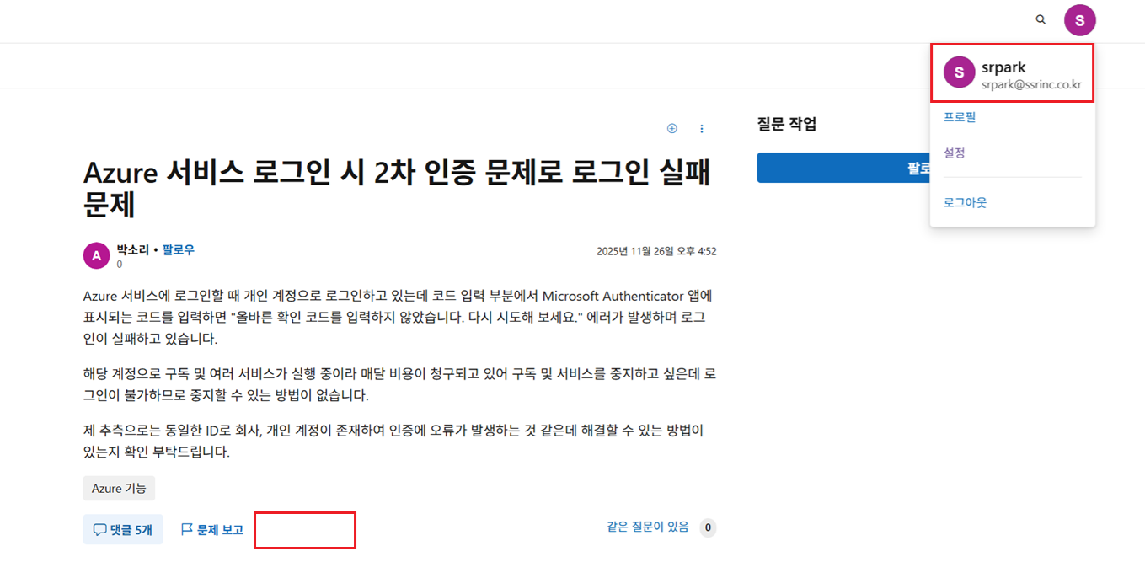Click the srpark@ssrinc.co.kr email text
The image size is (1145, 562).
point(1031,84)
